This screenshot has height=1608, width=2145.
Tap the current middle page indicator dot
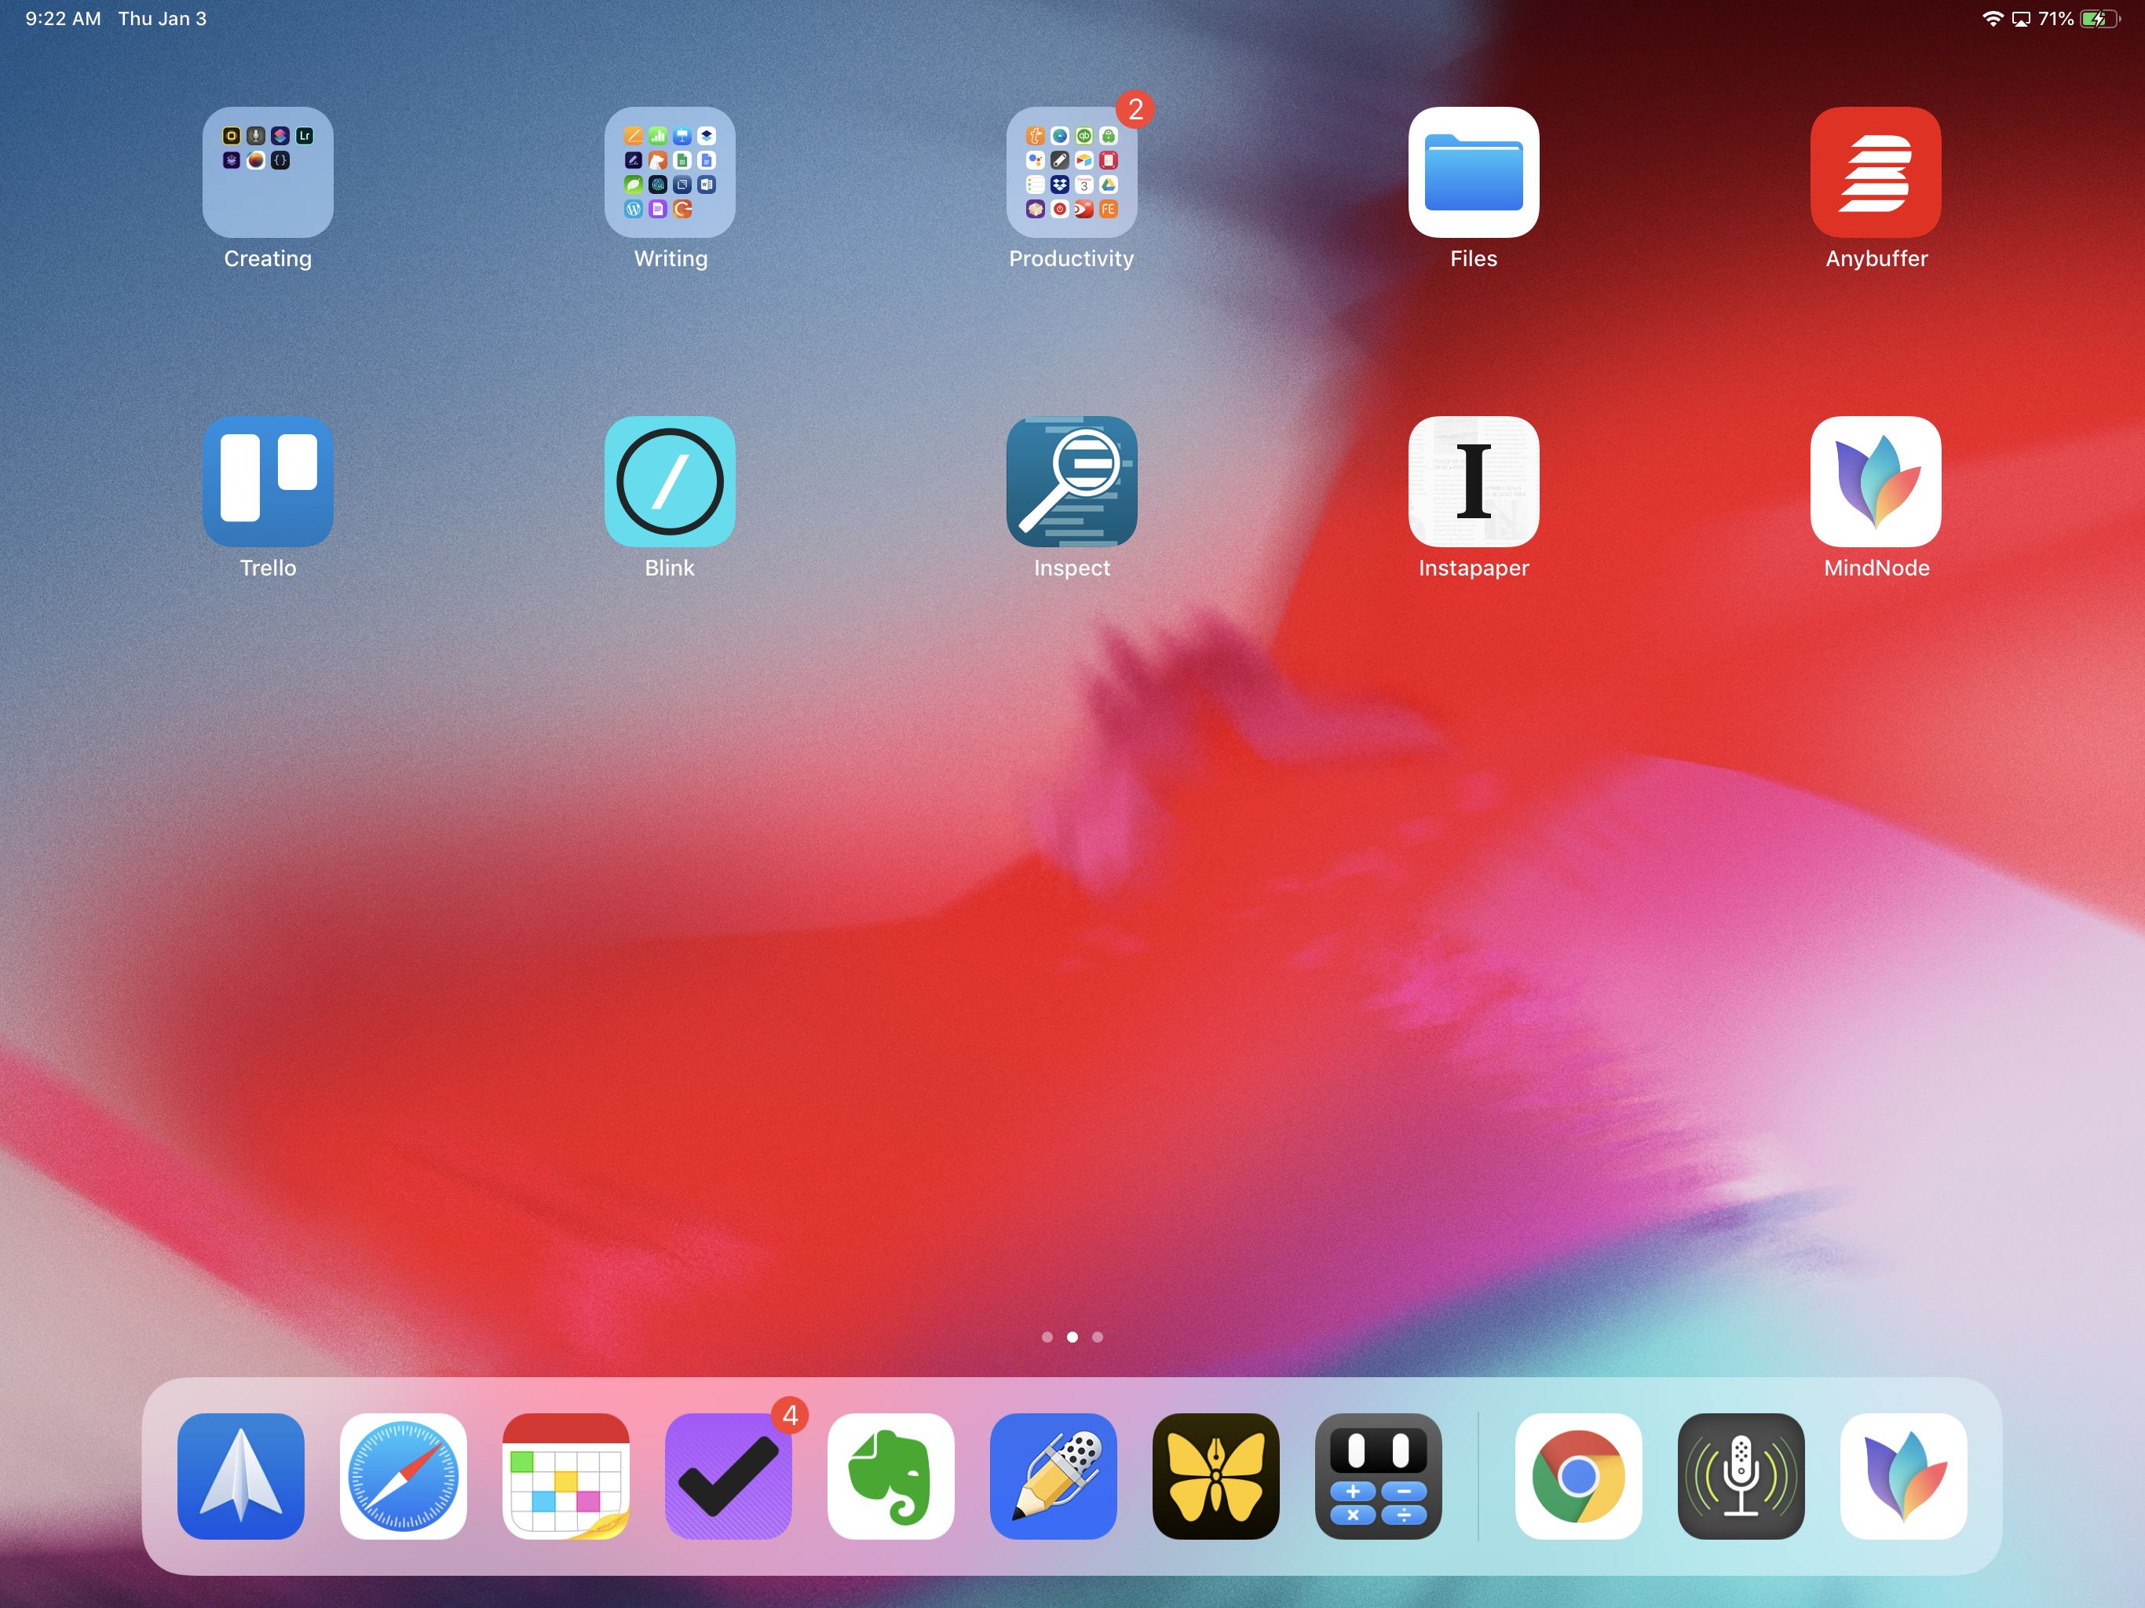1072,1337
